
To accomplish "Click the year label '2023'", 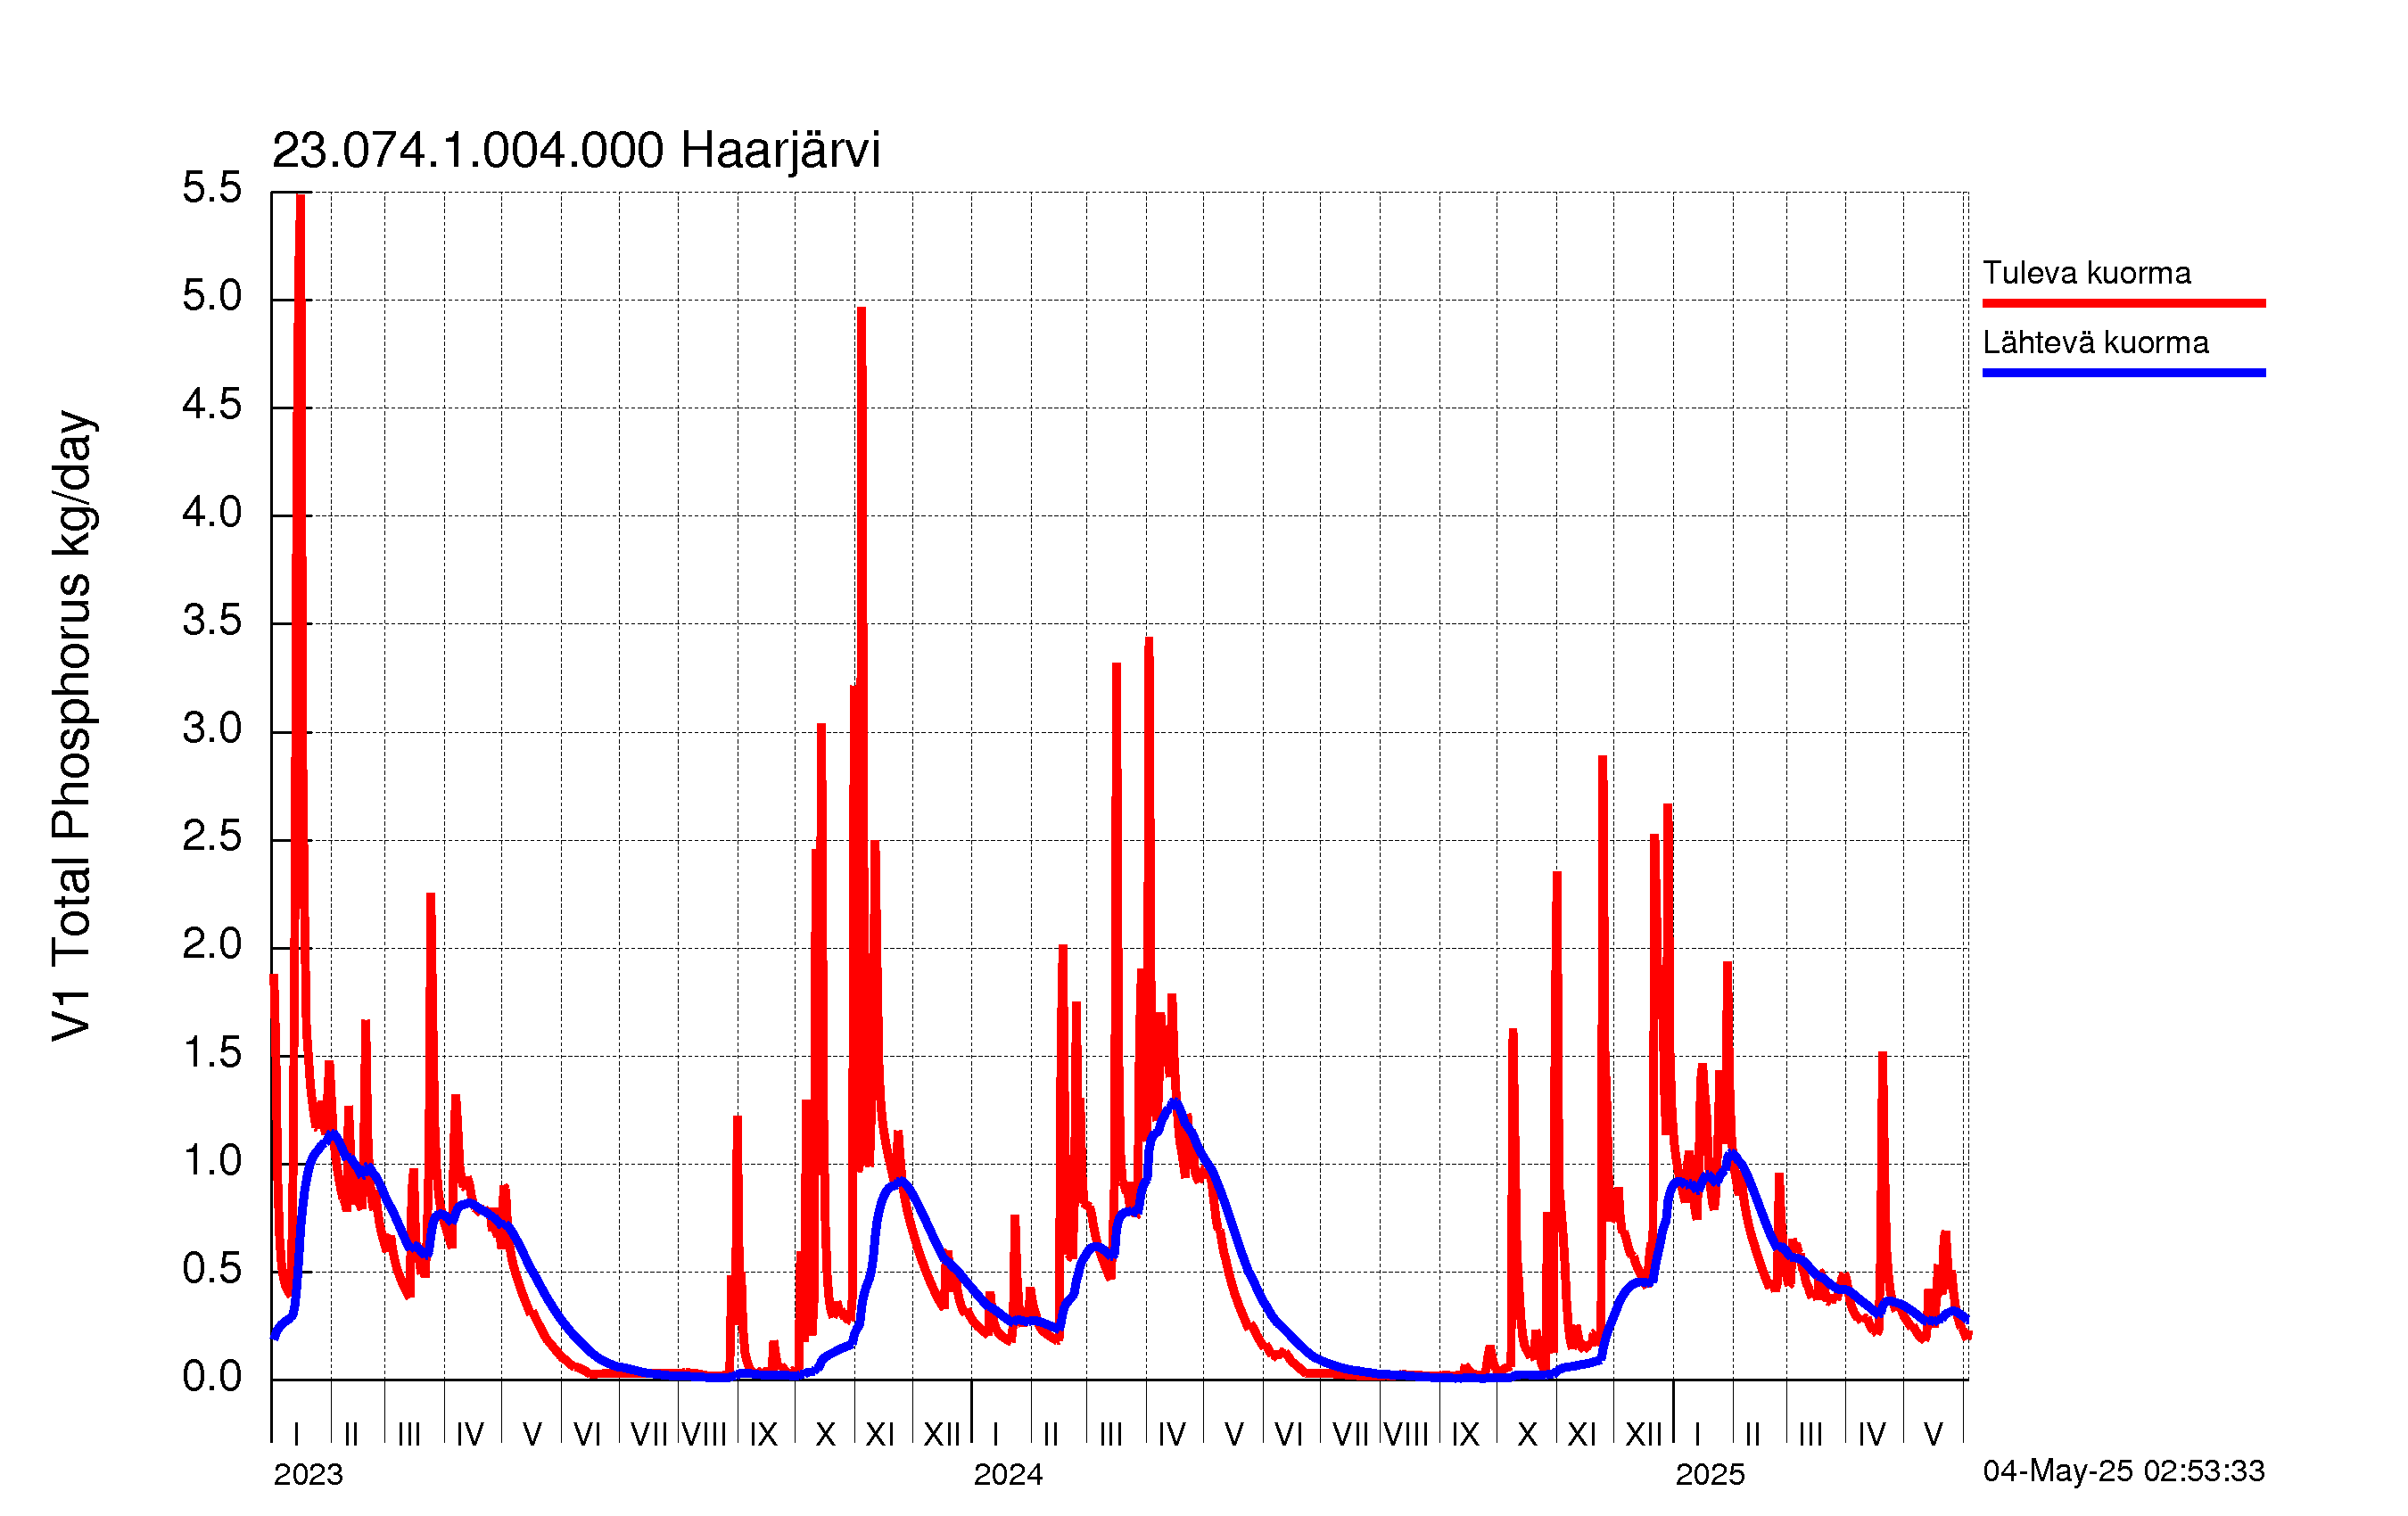I will click(x=308, y=1474).
